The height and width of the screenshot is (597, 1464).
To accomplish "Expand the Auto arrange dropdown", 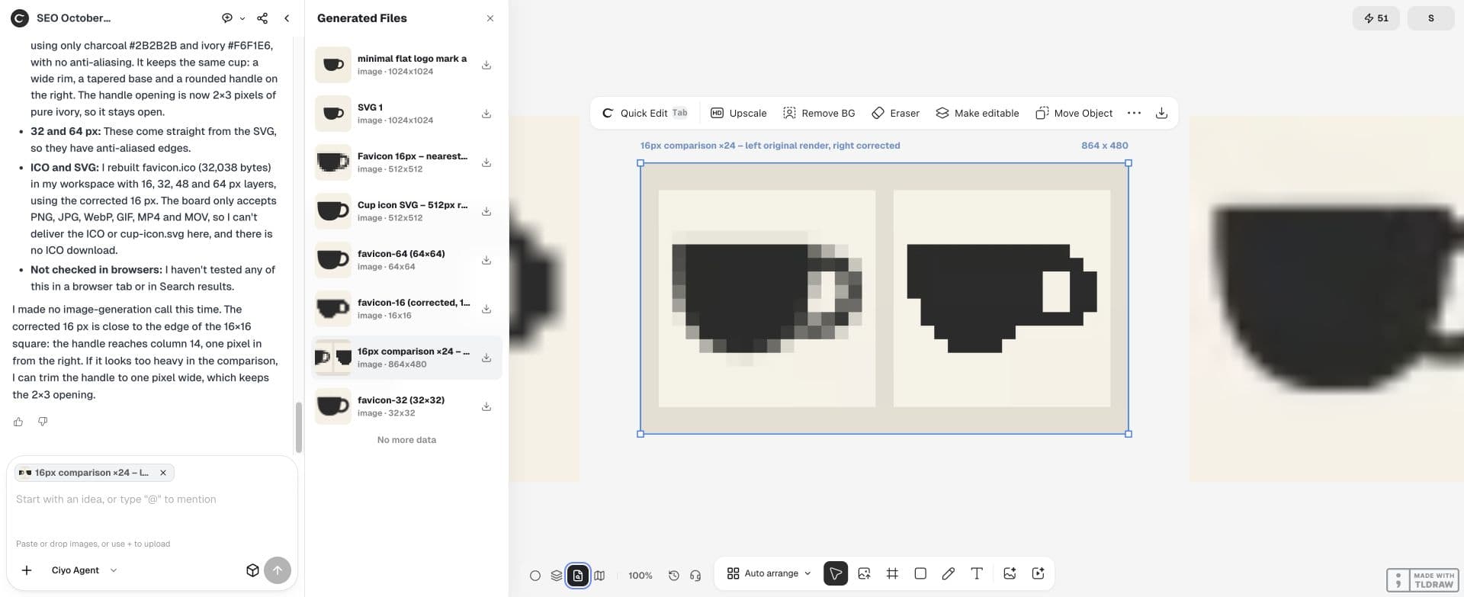I will click(769, 573).
